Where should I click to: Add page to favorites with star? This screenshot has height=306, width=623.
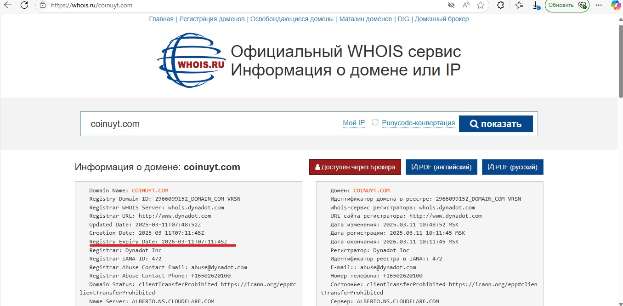pyautogui.click(x=481, y=6)
